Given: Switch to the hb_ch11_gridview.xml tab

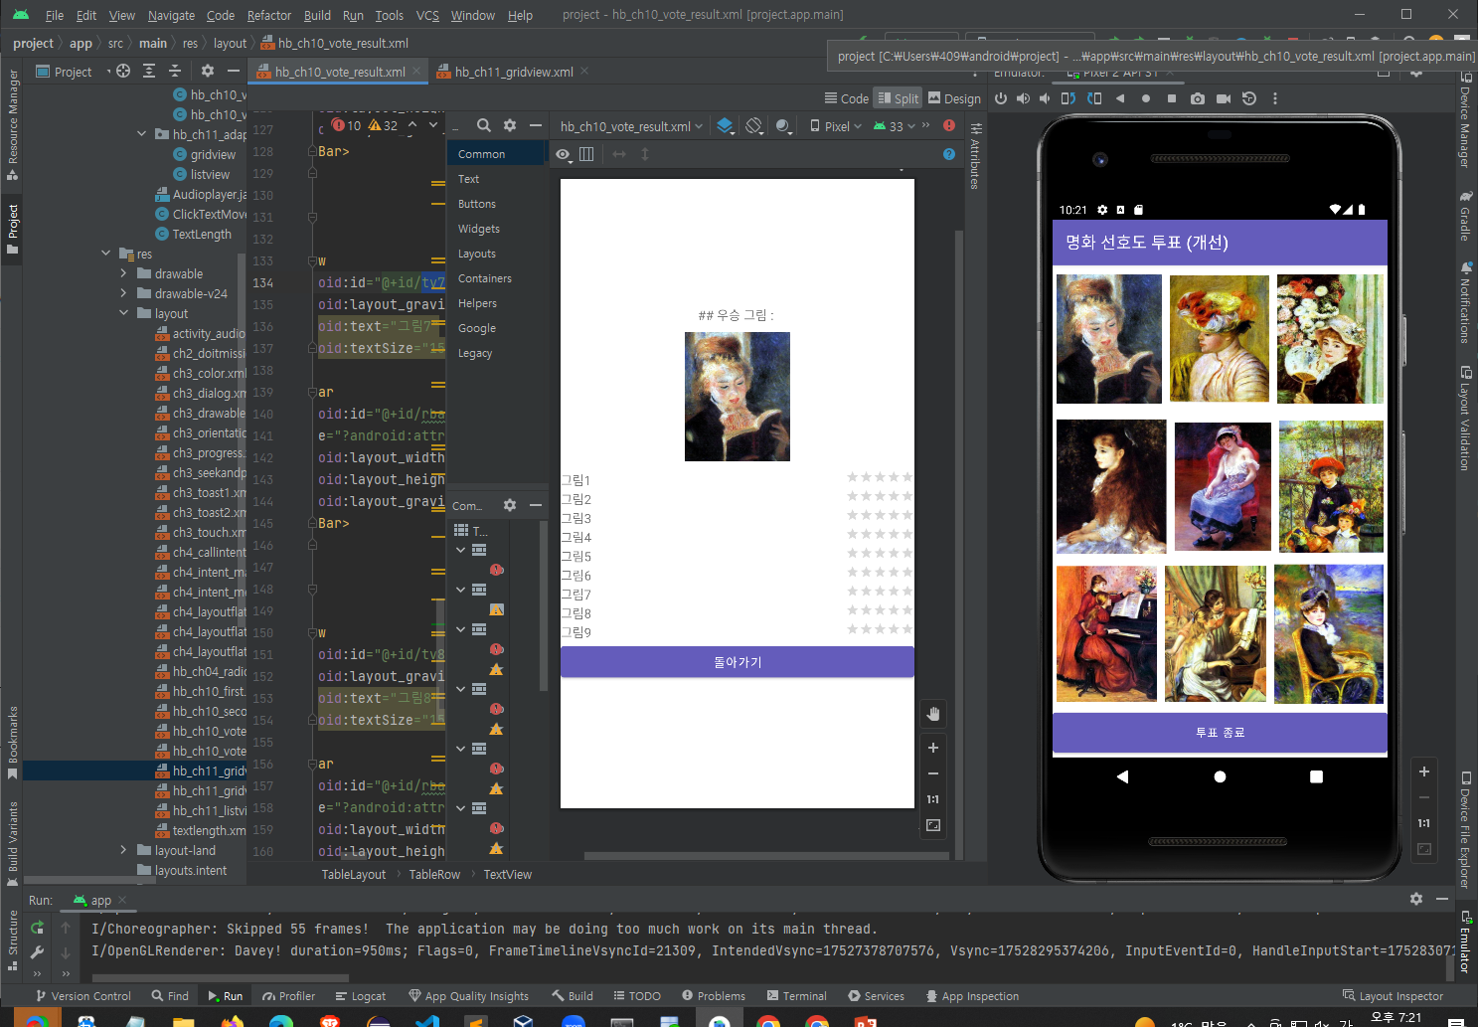Looking at the screenshot, I should [513, 72].
